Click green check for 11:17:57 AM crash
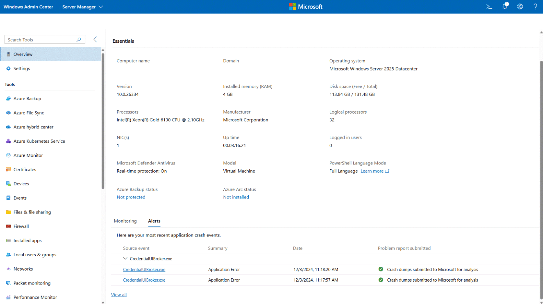 tap(381, 280)
